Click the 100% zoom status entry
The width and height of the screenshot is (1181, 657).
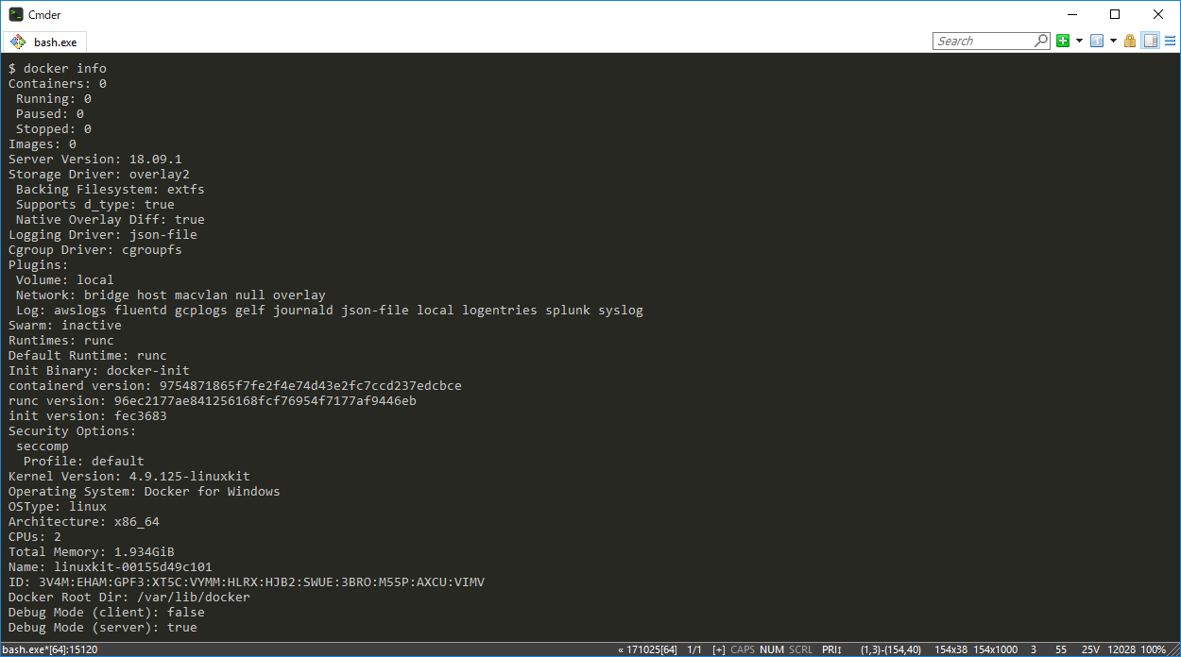[x=1153, y=649]
